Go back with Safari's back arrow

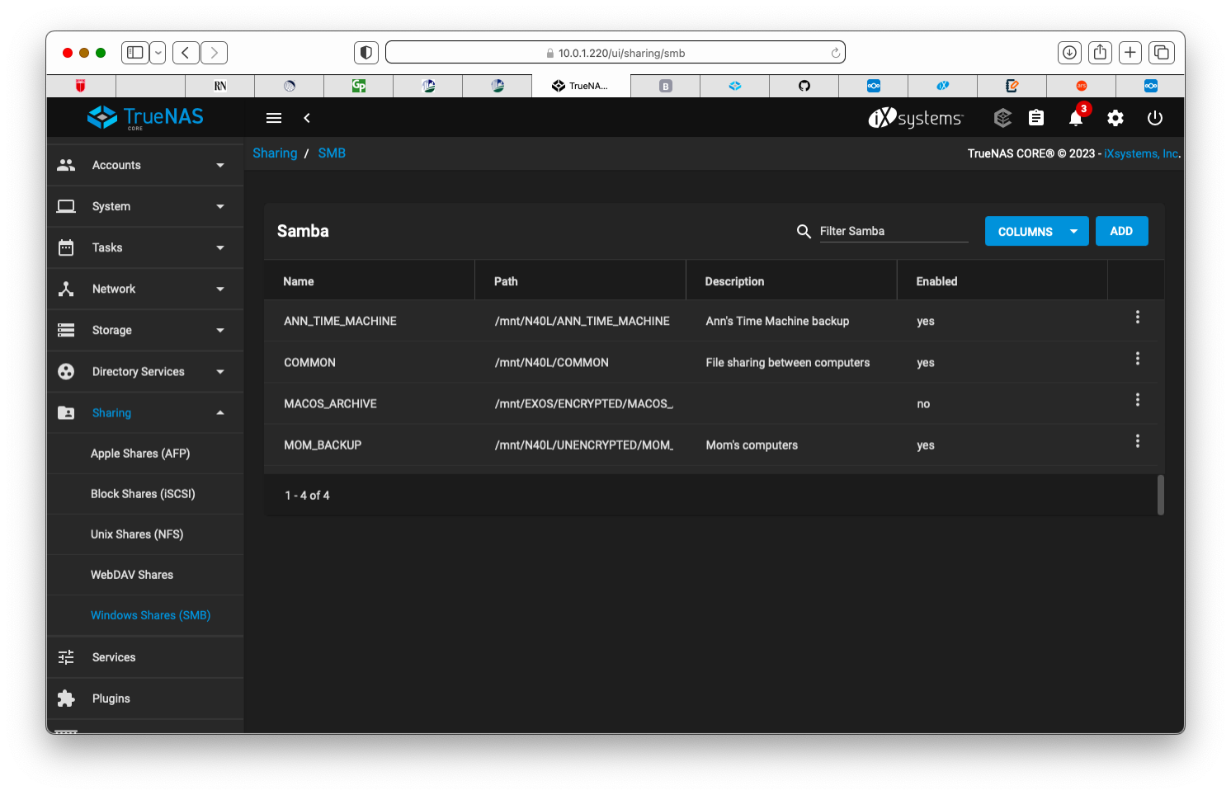[186, 53]
